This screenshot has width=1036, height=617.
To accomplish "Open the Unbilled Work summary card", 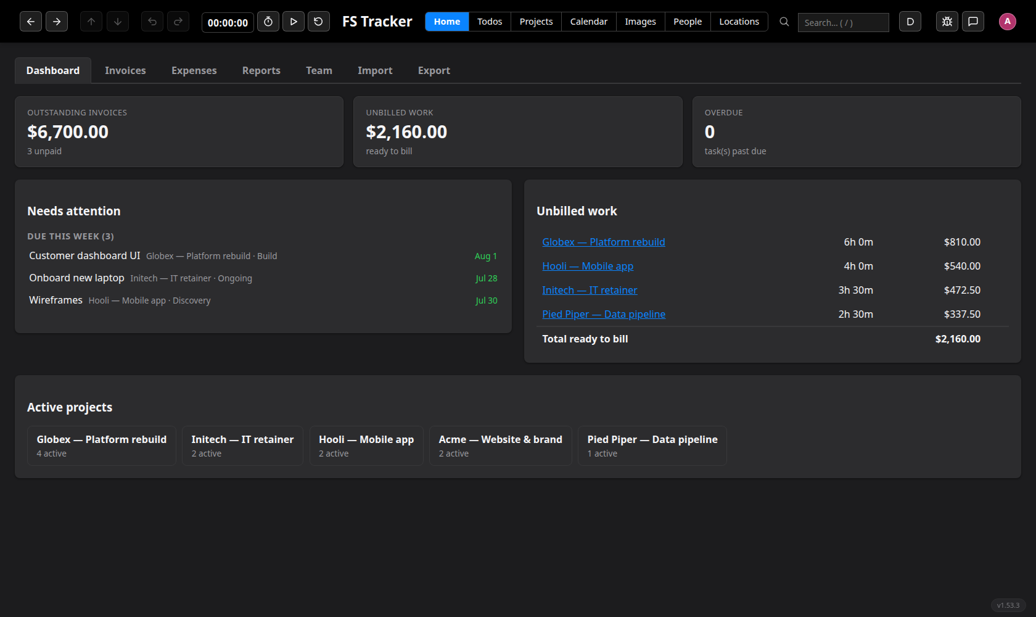I will point(518,131).
